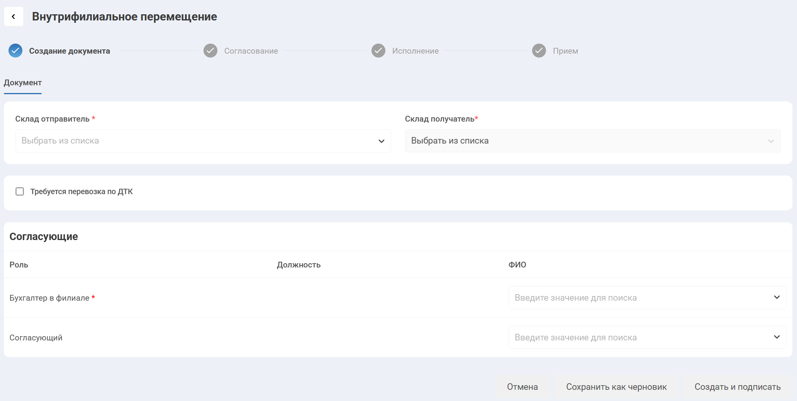Click the Исполнение step checkmark icon
797x401 pixels.
378,51
